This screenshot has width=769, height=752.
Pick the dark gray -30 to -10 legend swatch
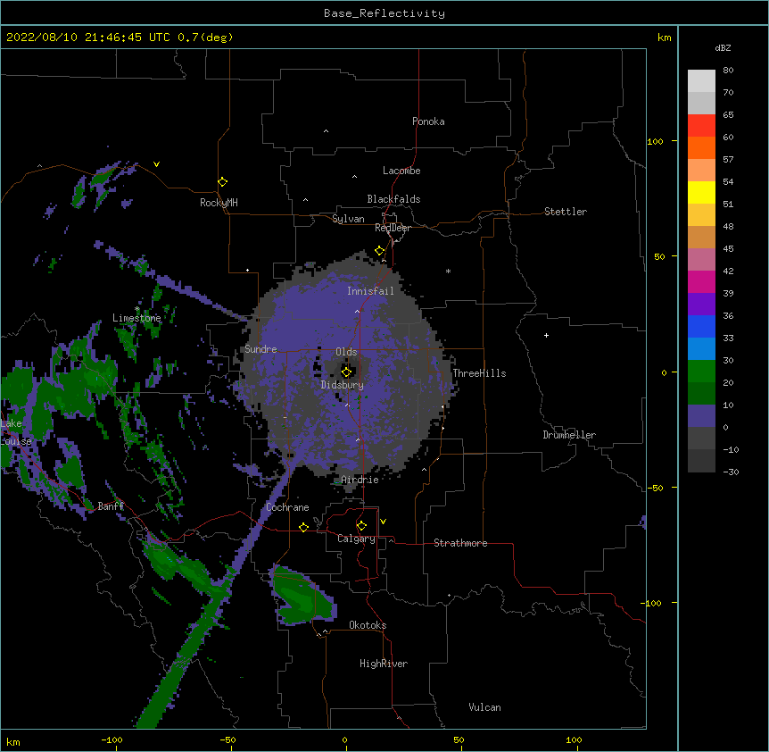click(x=701, y=461)
